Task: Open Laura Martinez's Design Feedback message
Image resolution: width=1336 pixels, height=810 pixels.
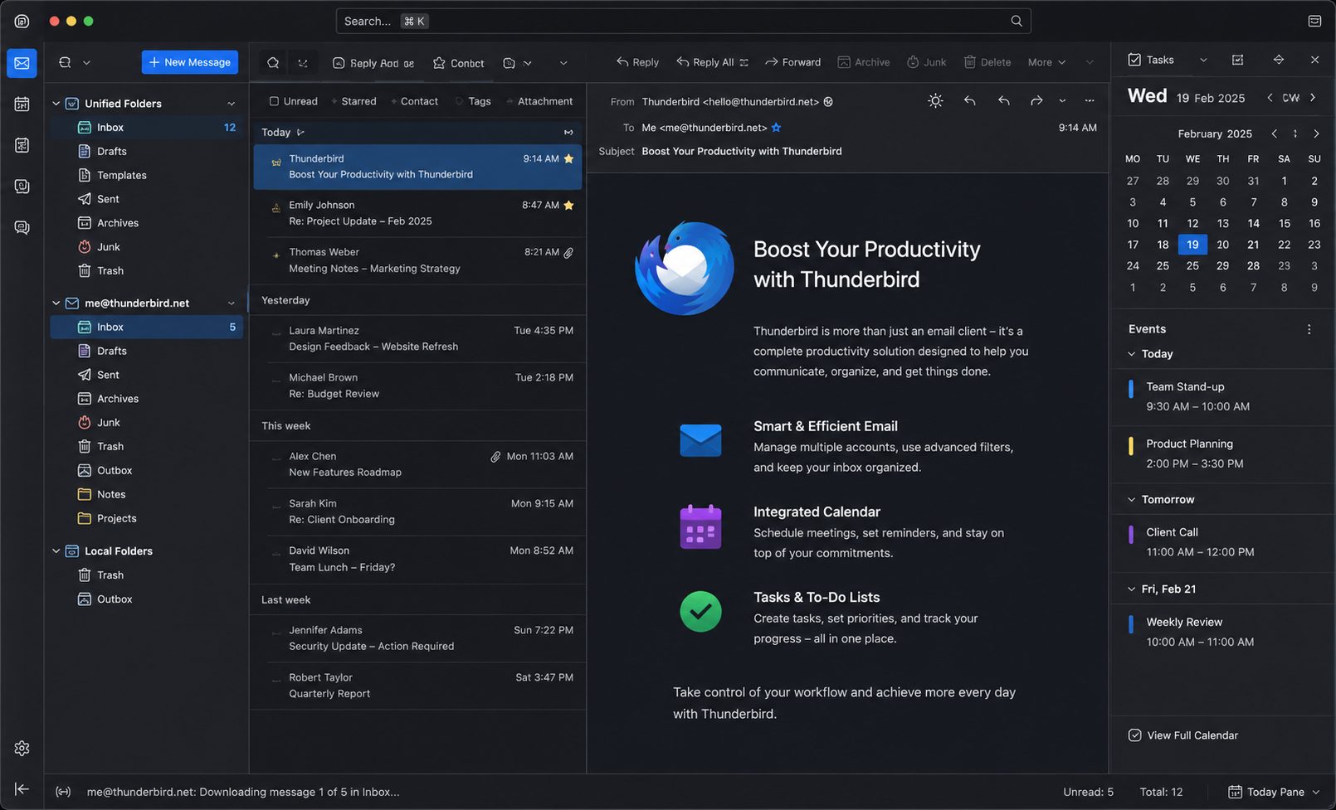Action: [x=418, y=339]
